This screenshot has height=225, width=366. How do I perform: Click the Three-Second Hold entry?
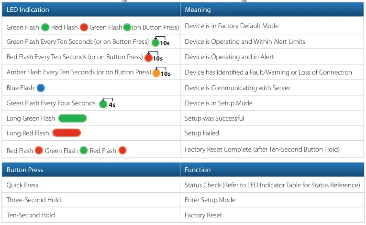[x=34, y=200]
